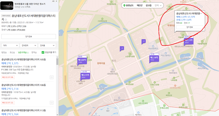Select the 매 2.13억 map marker
Viewport: 219px width, 116px height.
pyautogui.click(x=189, y=41)
